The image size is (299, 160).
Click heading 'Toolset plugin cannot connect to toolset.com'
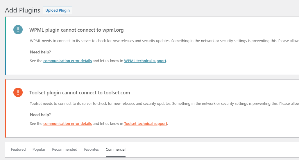80,93
